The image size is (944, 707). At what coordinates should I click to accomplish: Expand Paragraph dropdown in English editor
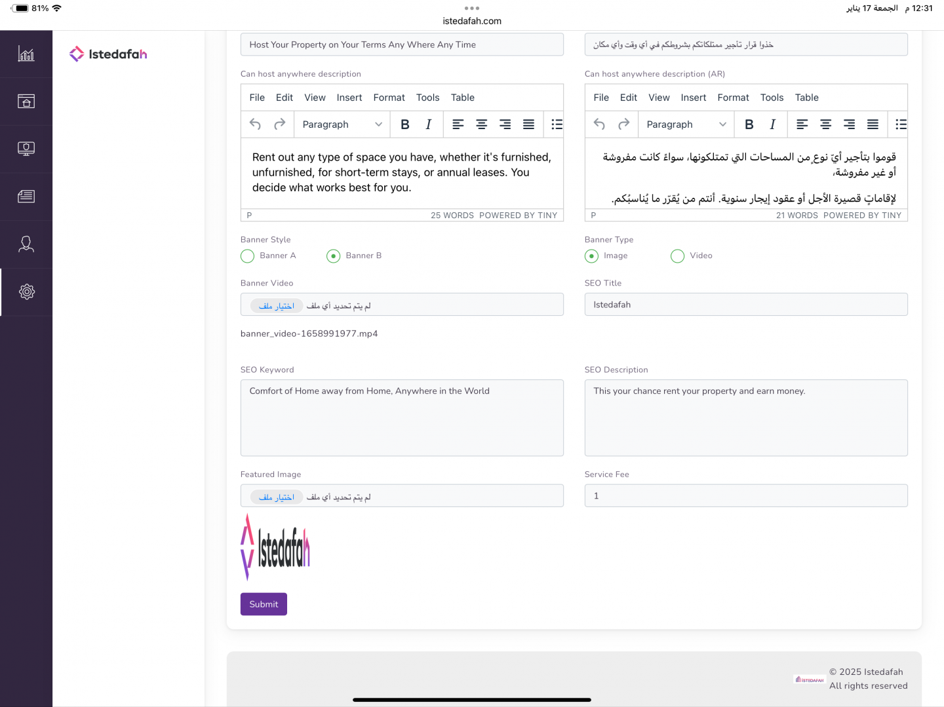pos(342,124)
